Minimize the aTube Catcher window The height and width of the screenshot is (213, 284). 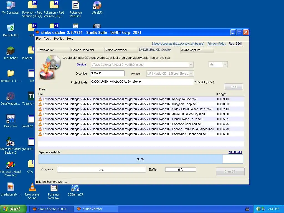point(233,32)
